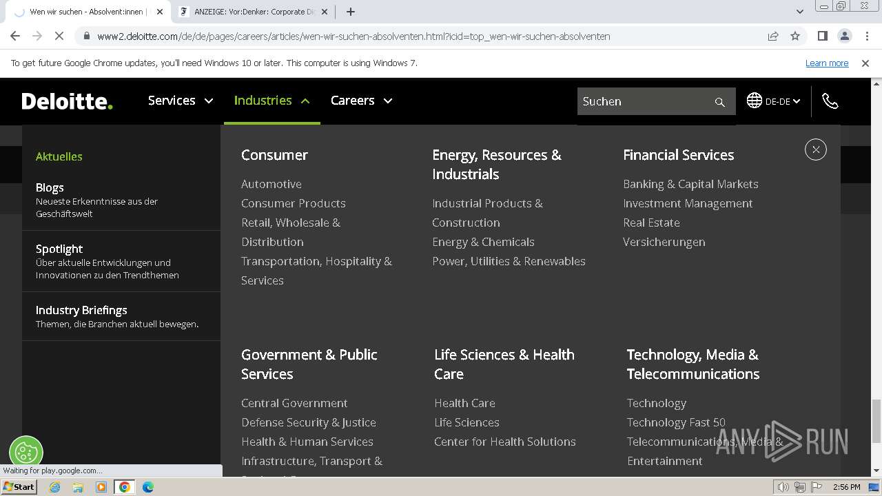Share this page icon in address bar
The height and width of the screenshot is (496, 882).
coord(773,36)
